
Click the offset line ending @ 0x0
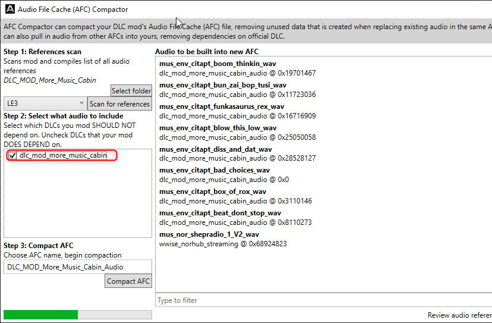[x=224, y=180]
